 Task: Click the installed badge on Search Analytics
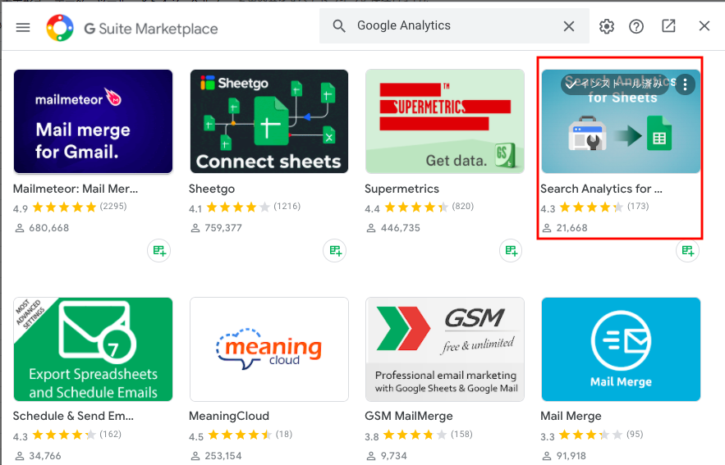pyautogui.click(x=614, y=84)
